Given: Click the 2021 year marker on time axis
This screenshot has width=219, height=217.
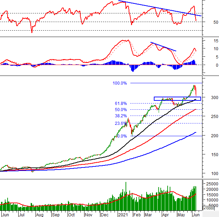Looking at the screenshot, I should (x=122, y=215).
